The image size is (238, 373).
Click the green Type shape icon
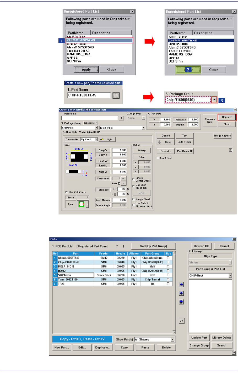81,204
